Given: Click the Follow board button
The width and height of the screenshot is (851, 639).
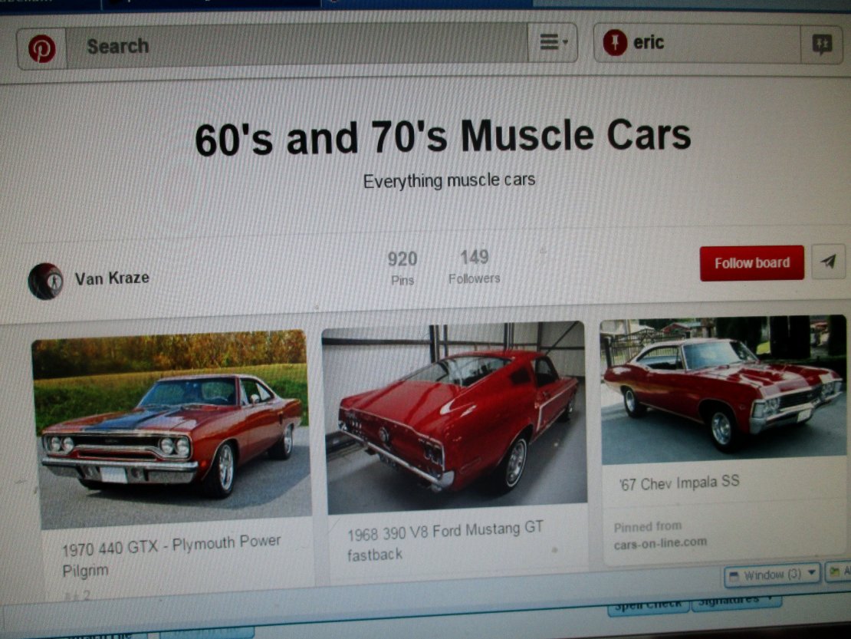Looking at the screenshot, I should pos(751,263).
